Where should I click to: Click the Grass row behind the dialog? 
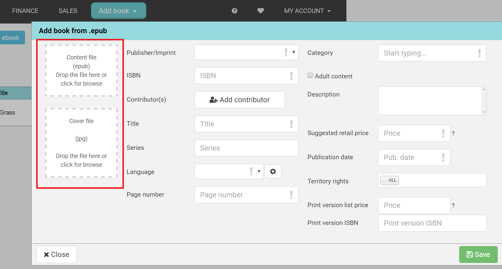pos(16,112)
